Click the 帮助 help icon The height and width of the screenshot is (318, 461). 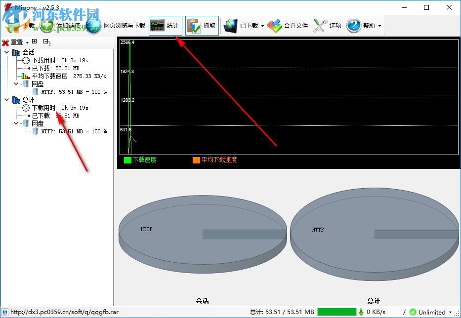click(353, 26)
